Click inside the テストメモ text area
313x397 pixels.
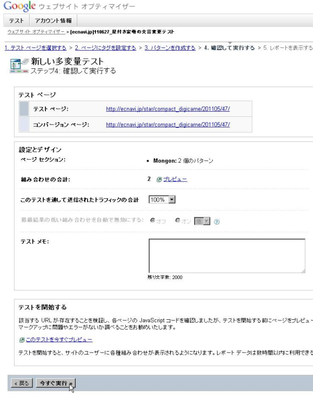pyautogui.click(x=227, y=256)
